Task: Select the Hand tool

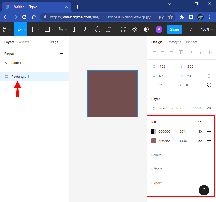Action: (98, 29)
